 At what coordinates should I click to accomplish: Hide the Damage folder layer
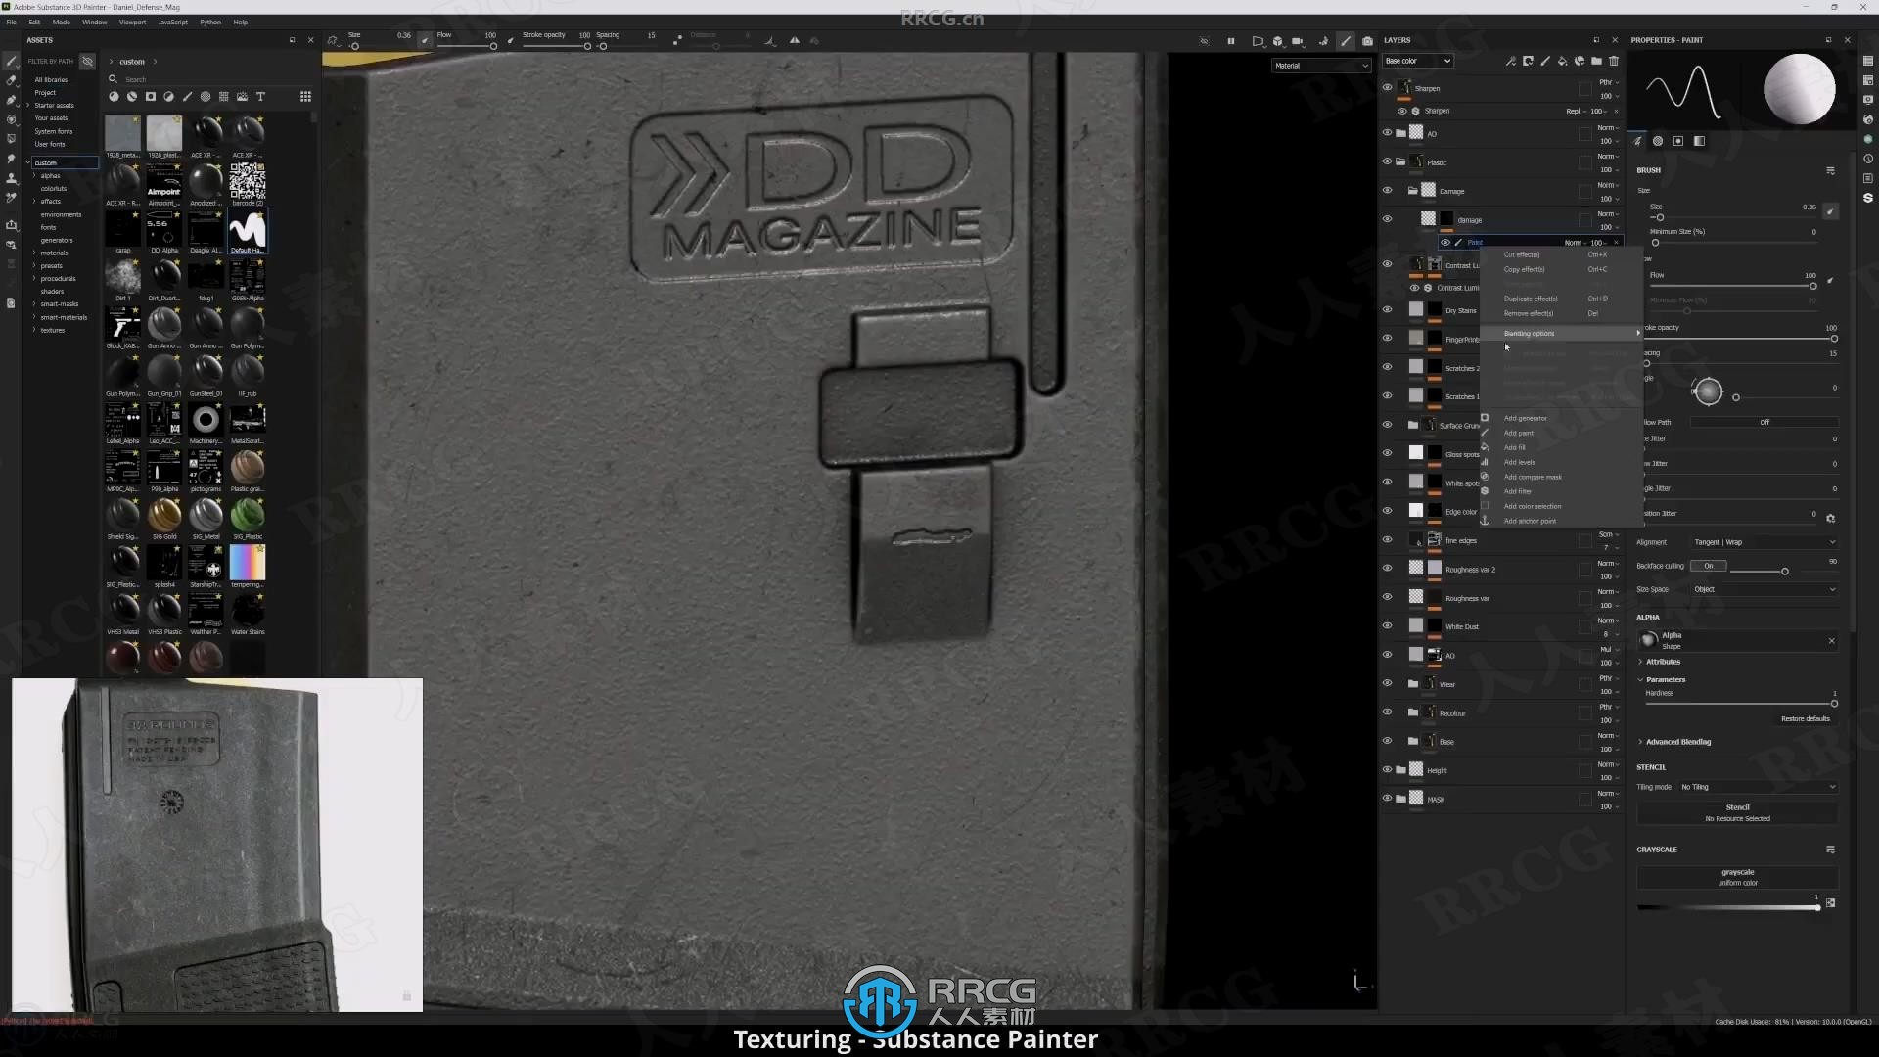[1387, 190]
